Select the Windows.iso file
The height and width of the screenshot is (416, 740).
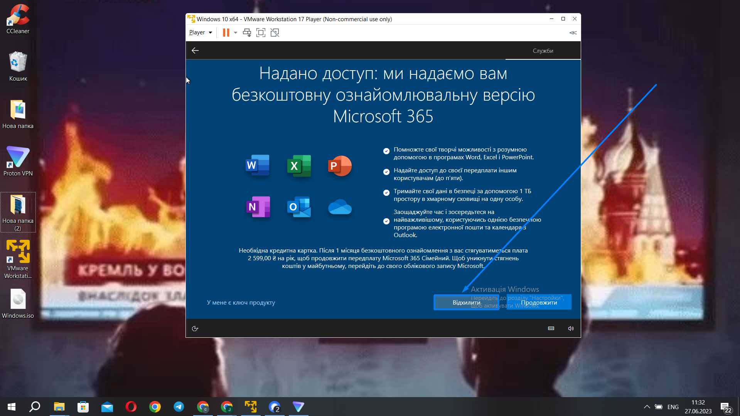tap(18, 304)
